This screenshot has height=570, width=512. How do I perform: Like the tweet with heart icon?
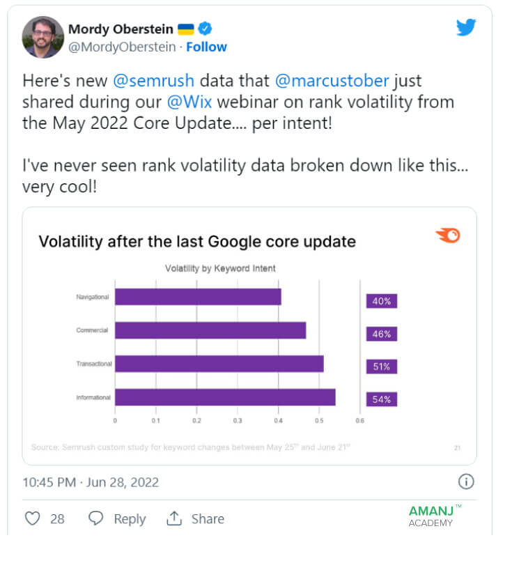coord(32,518)
